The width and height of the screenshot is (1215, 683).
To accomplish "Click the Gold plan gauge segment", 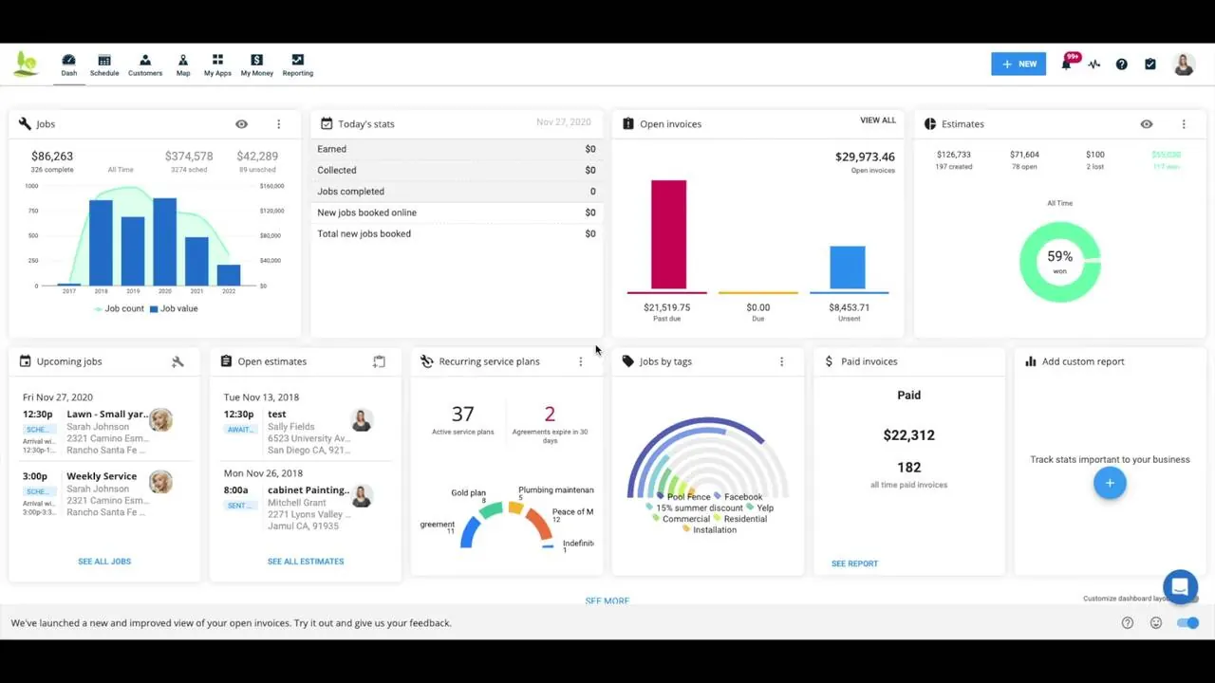I will pyautogui.click(x=491, y=510).
